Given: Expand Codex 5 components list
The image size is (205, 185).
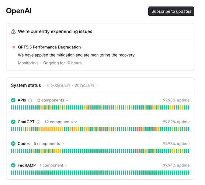Looking at the screenshot, I should pyautogui.click(x=49, y=144).
